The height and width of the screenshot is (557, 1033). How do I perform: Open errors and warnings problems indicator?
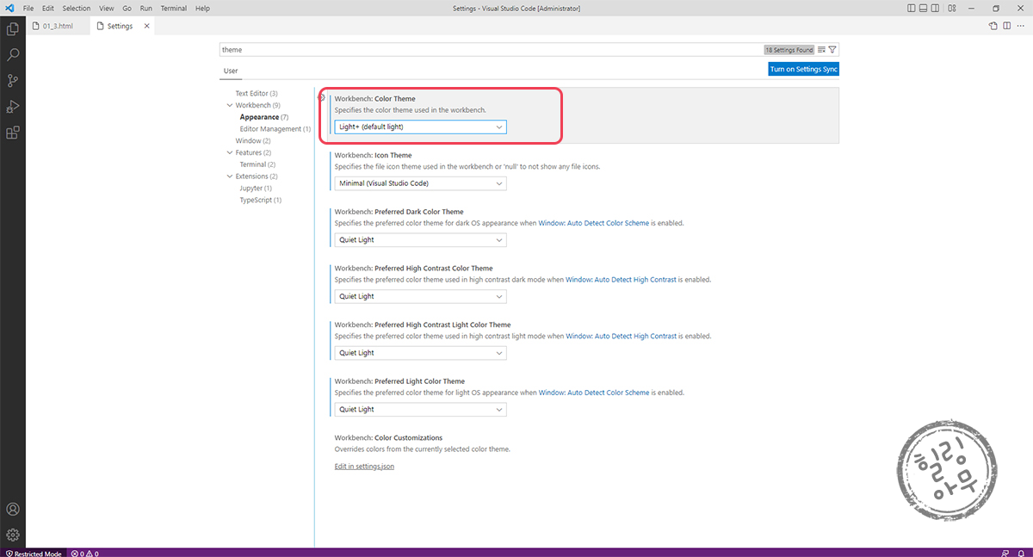click(85, 554)
